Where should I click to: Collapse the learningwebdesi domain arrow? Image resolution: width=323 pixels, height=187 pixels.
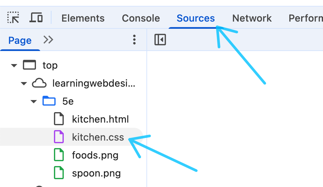[24, 84]
